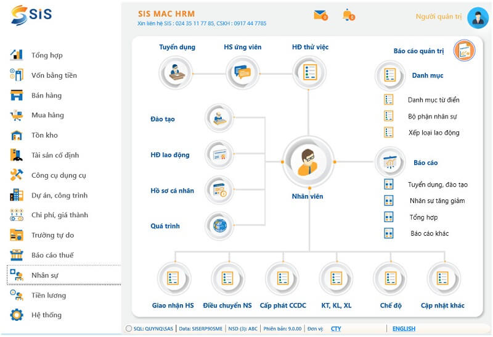Click the HĐ lao động contract icon
Screen dimensions: 493x337
[219, 154]
